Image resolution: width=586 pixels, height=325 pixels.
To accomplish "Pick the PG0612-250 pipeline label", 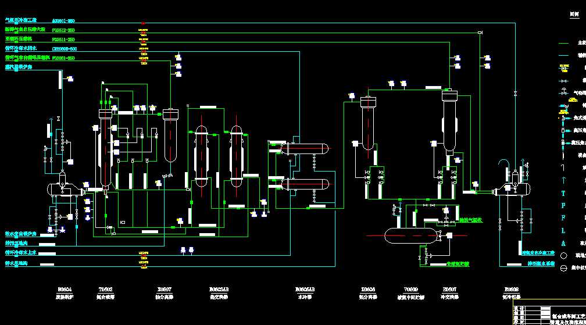I will 63,30.
